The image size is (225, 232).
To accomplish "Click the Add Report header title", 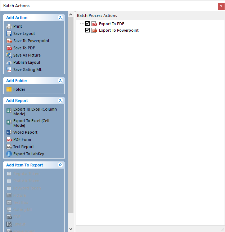I will (x=17, y=101).
